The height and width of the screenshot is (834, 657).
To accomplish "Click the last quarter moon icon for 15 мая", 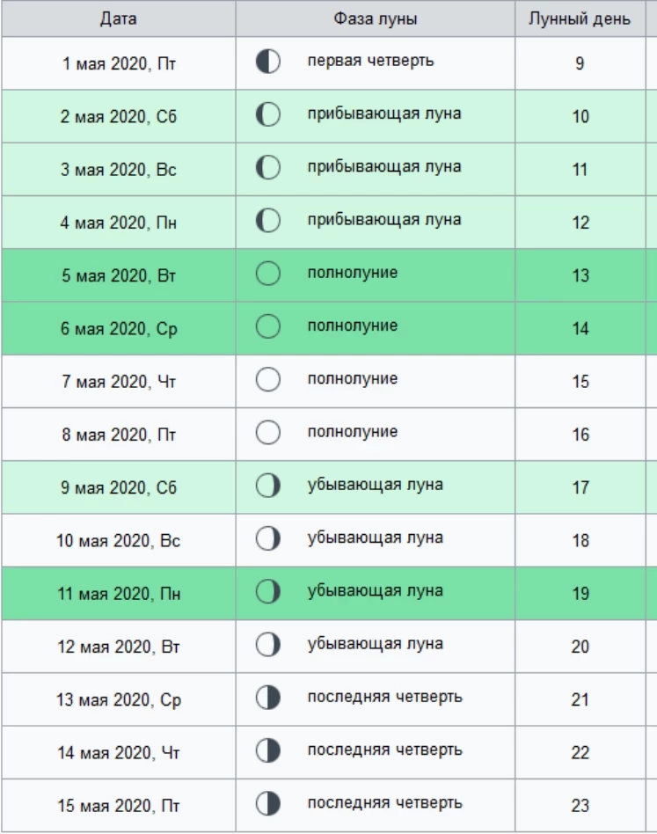I will (267, 804).
